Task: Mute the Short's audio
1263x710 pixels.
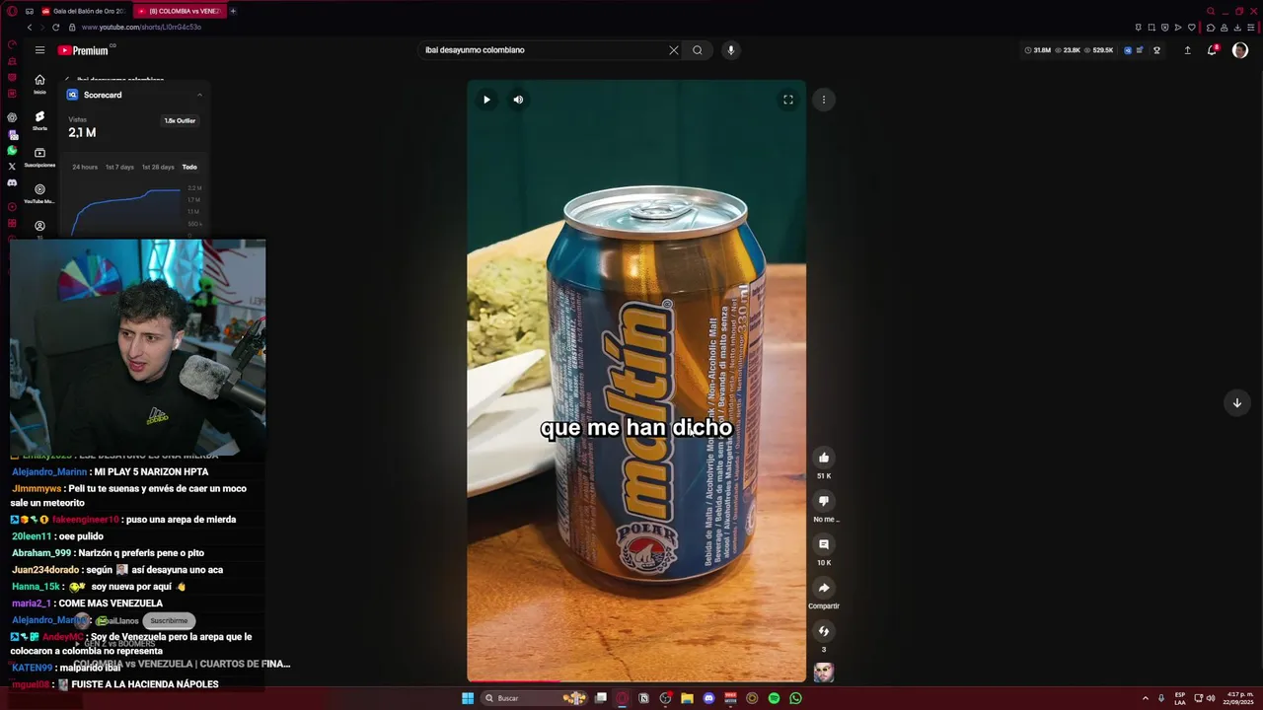Action: click(518, 100)
